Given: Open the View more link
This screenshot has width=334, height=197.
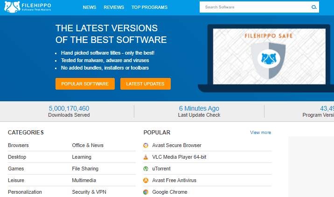Looking at the screenshot, I should coord(260,133).
